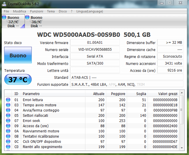Switch to the second disk tab showing 36 °C
Screen dimensions: 189x155
pos(36,21)
